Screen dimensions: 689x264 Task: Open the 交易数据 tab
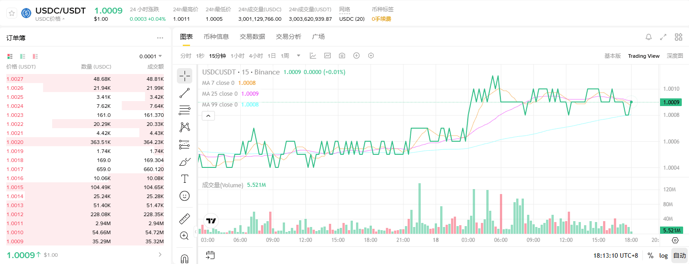point(252,37)
